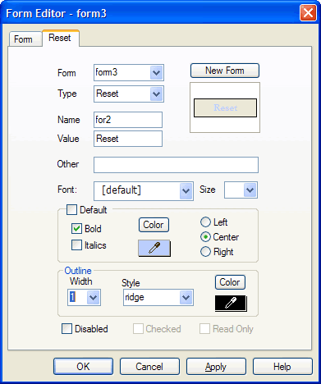Click the font Color button

point(154,225)
